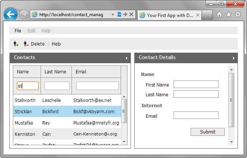247x158 pixels.
Task: Open Favorites star icon
Action: 228,15
